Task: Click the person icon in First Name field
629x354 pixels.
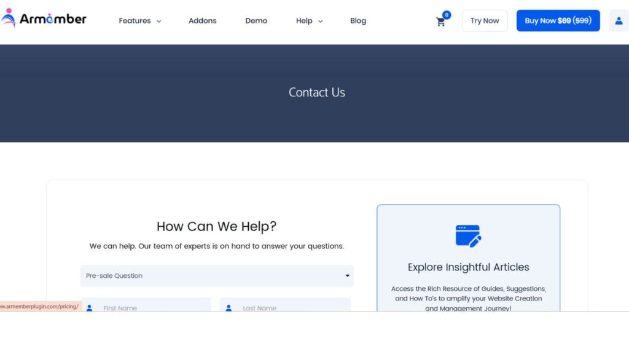Action: click(89, 307)
